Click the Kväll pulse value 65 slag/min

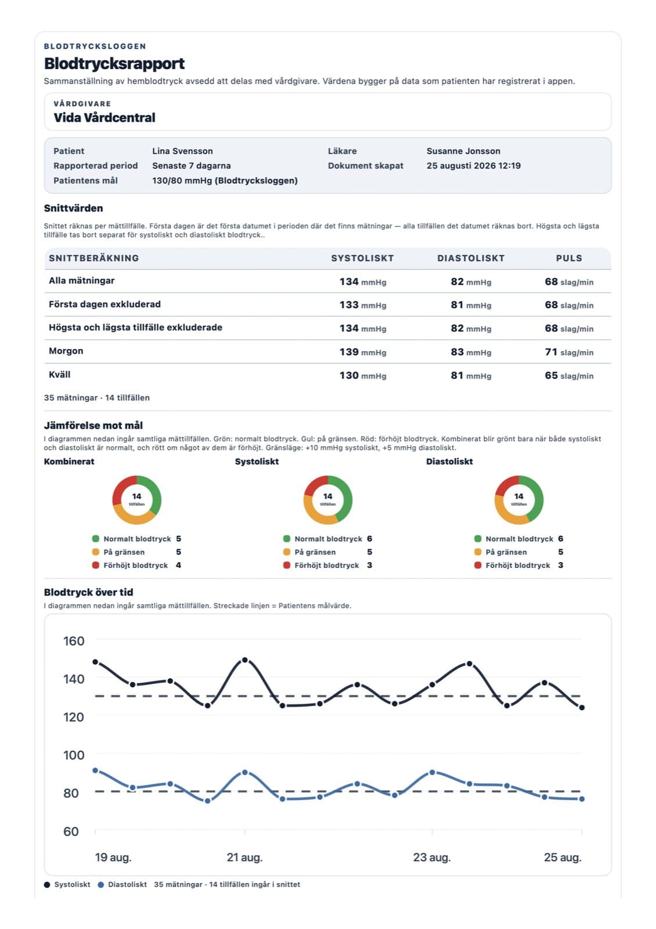coord(569,376)
